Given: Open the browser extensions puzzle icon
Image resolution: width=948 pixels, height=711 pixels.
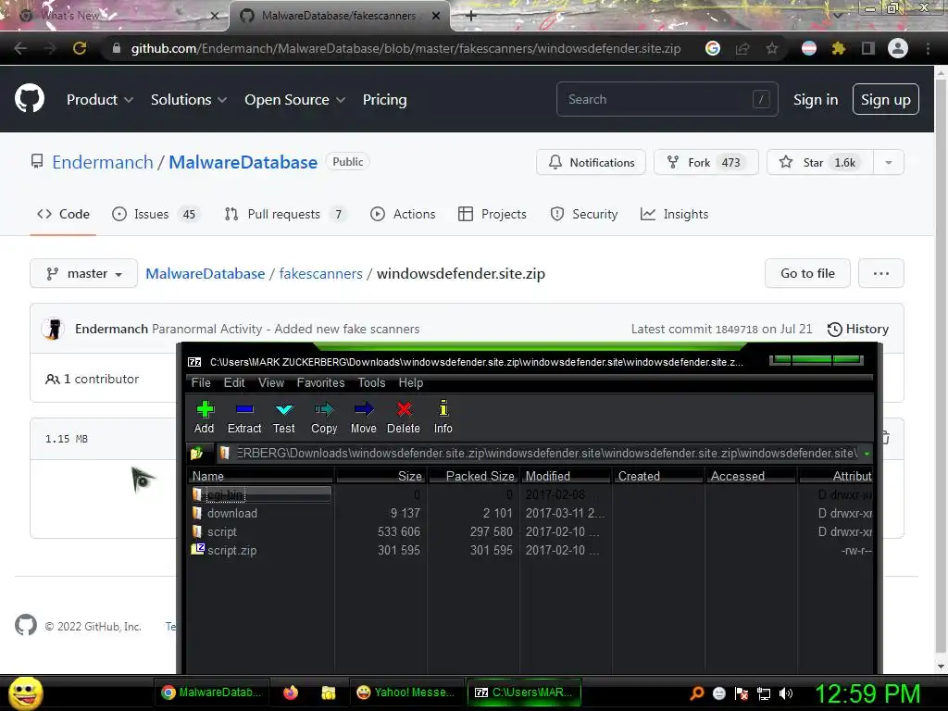Looking at the screenshot, I should tap(838, 48).
